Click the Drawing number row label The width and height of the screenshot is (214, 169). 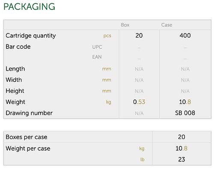click(x=29, y=113)
